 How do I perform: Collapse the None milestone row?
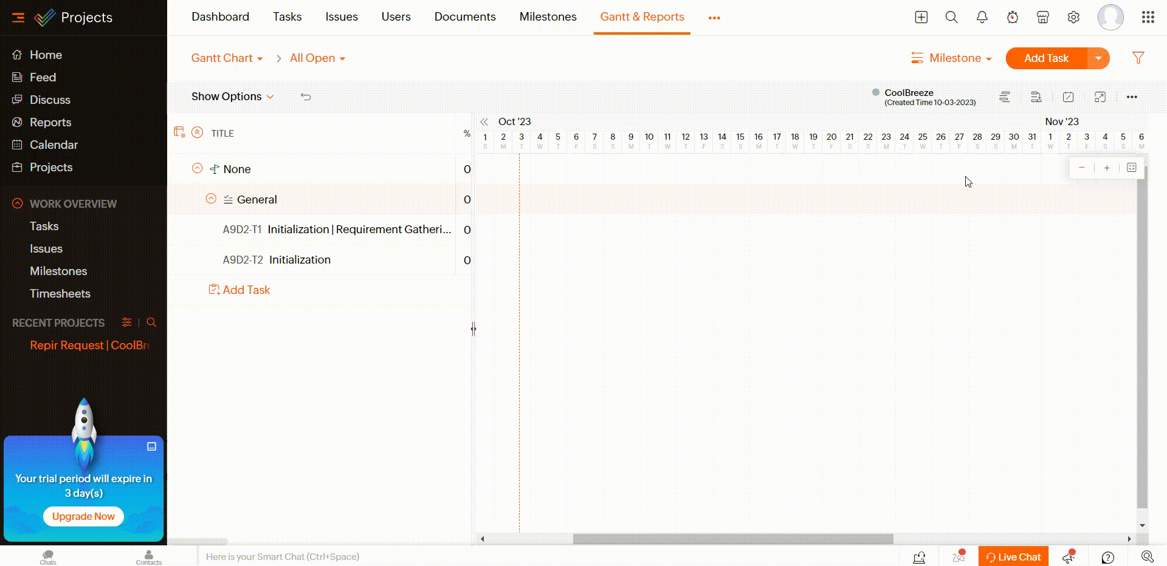coord(197,169)
